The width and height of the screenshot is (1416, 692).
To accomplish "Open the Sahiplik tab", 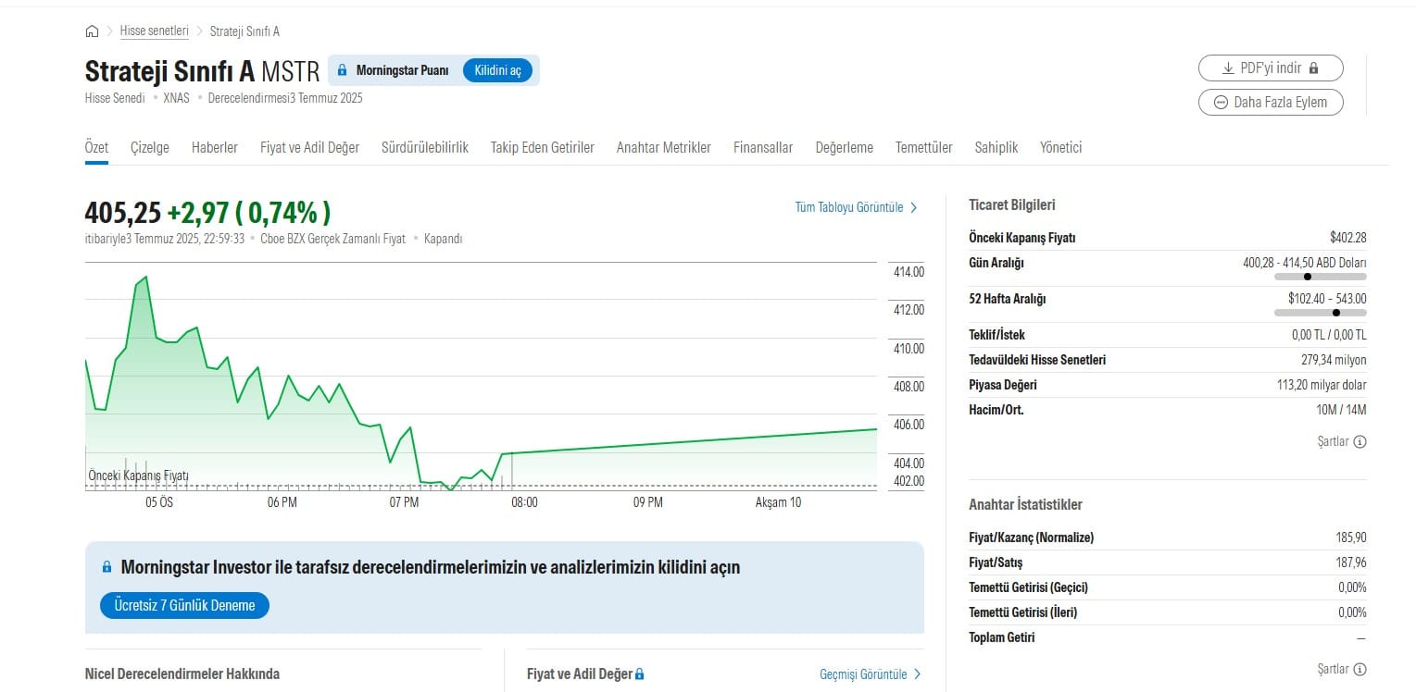I will coord(996,148).
